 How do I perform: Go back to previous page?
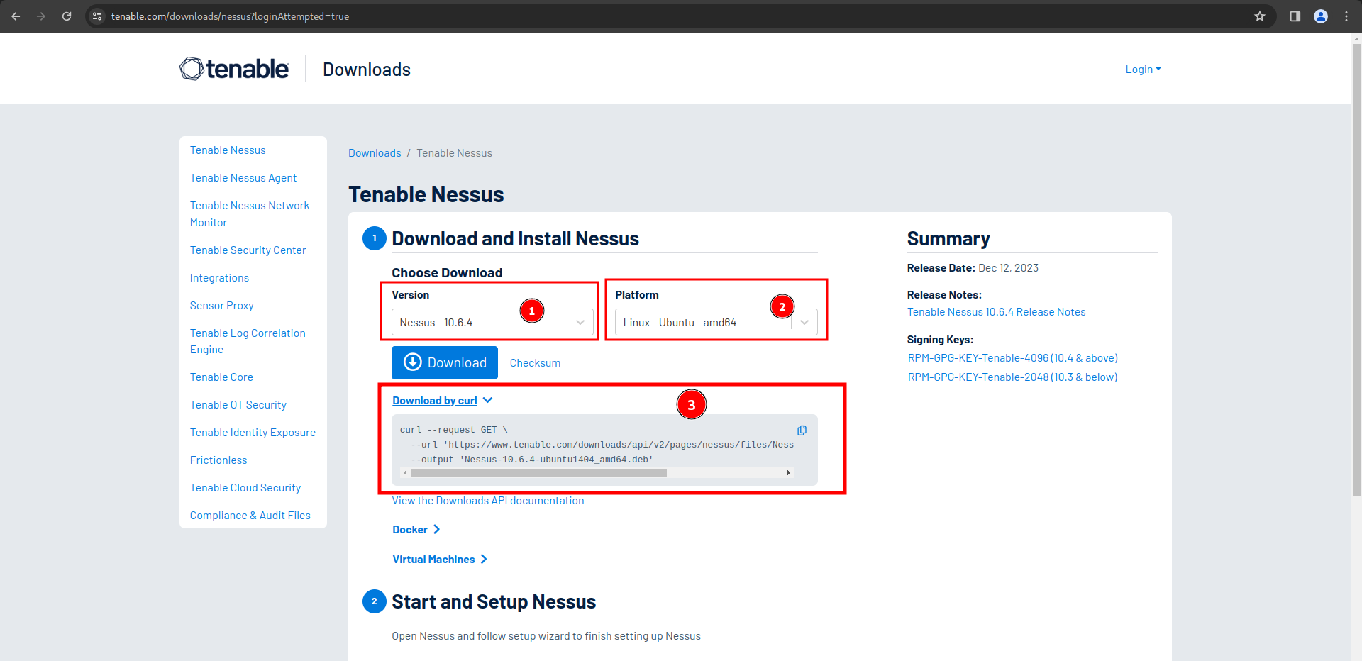tap(16, 16)
